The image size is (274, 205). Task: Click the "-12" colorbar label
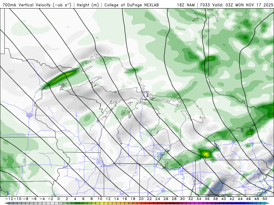point(9,199)
